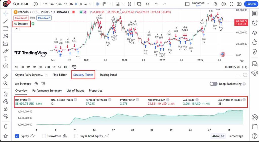
Task: Click the zoom in magnifier tool
Action: 6,84
